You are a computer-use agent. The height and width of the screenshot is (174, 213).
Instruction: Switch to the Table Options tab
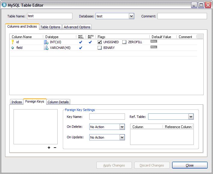click(x=50, y=27)
